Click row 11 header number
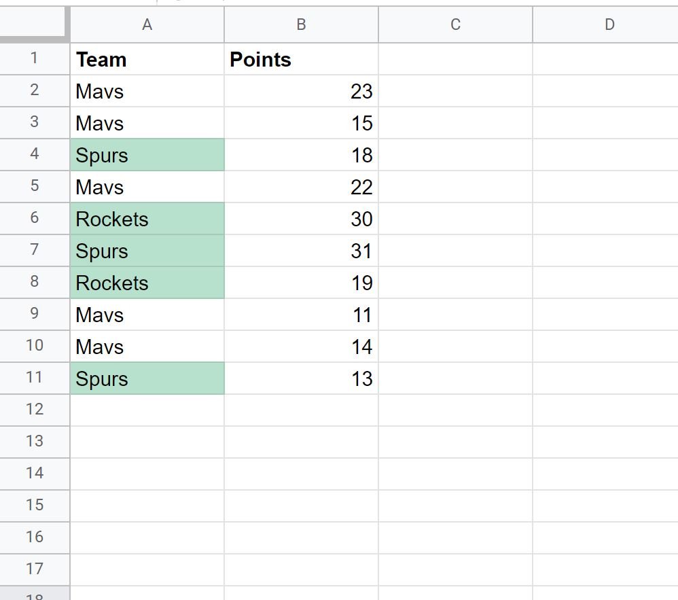This screenshot has height=600, width=678. pyautogui.click(x=35, y=378)
